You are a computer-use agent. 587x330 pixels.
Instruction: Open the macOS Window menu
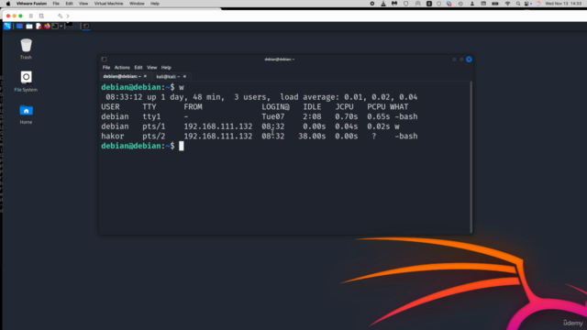(x=137, y=4)
